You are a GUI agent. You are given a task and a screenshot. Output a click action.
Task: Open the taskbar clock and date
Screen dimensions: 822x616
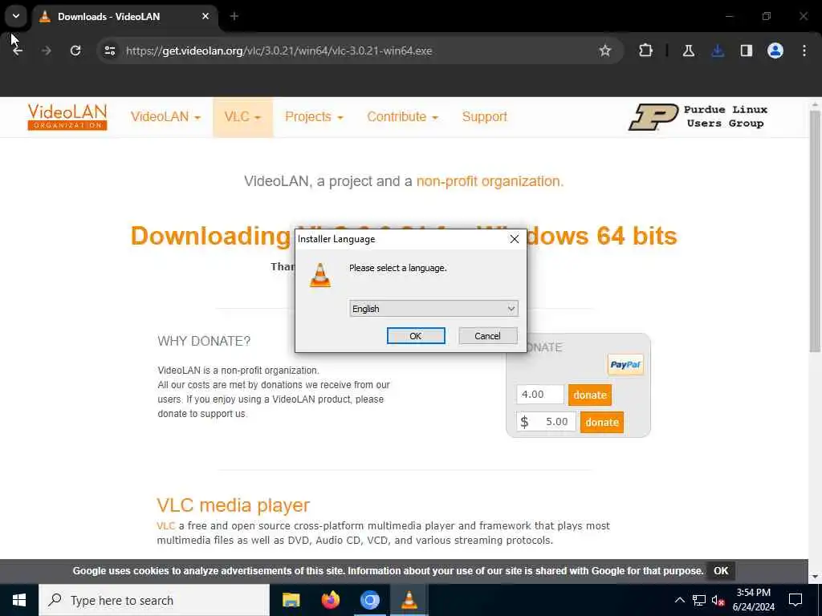pyautogui.click(x=753, y=600)
